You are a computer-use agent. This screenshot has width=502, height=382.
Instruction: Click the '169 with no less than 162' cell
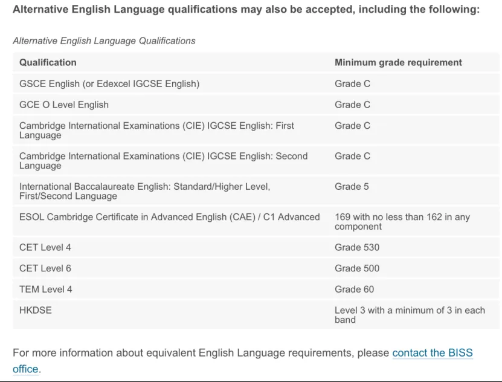[402, 221]
